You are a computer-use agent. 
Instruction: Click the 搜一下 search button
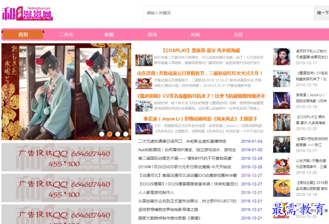tap(321, 13)
